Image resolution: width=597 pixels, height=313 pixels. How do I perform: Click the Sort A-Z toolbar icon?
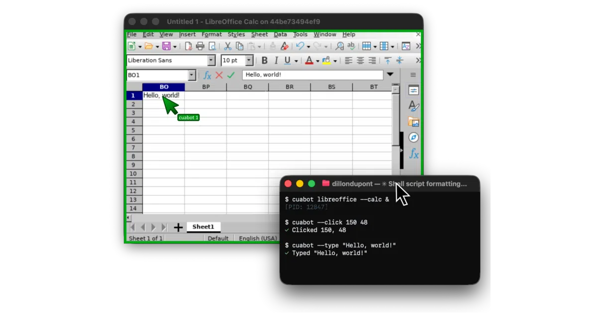coord(406,46)
